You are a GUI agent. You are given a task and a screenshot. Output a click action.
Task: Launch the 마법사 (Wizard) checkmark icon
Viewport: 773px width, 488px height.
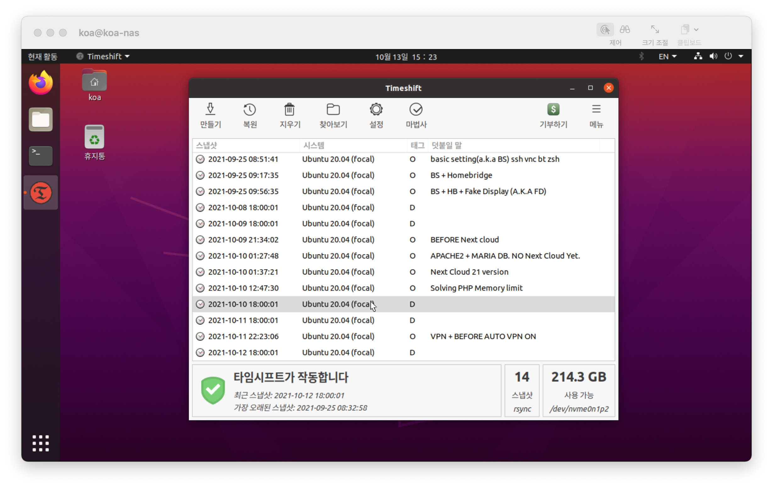(x=416, y=110)
